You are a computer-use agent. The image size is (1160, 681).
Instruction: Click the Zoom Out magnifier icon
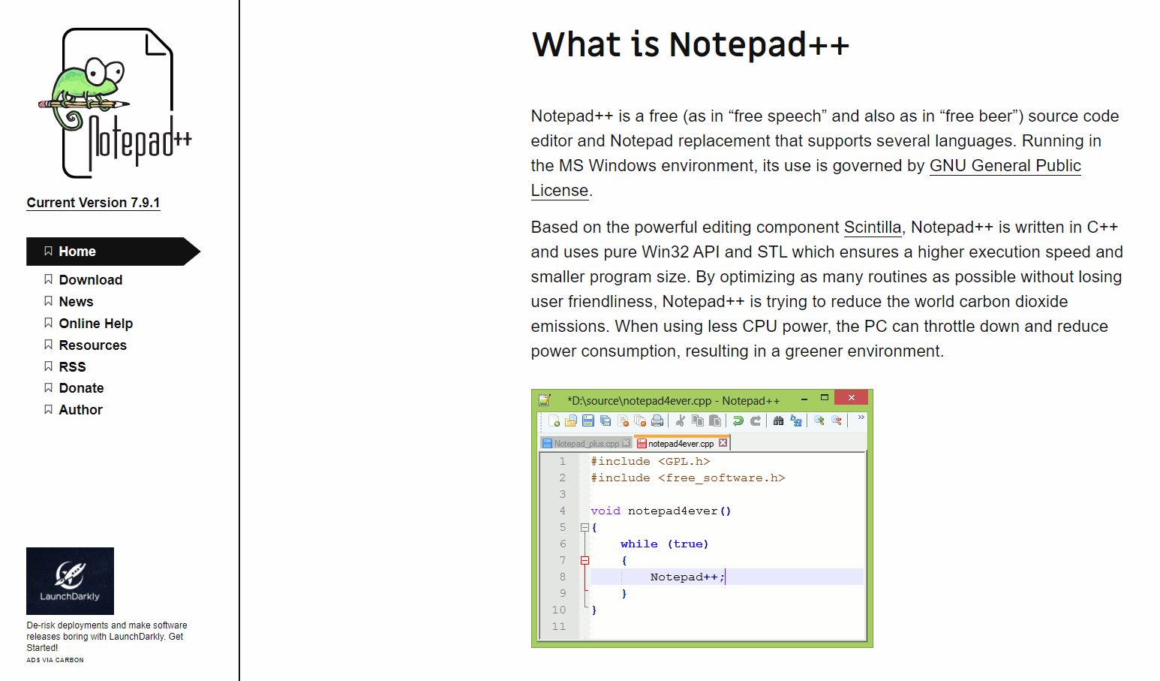837,420
